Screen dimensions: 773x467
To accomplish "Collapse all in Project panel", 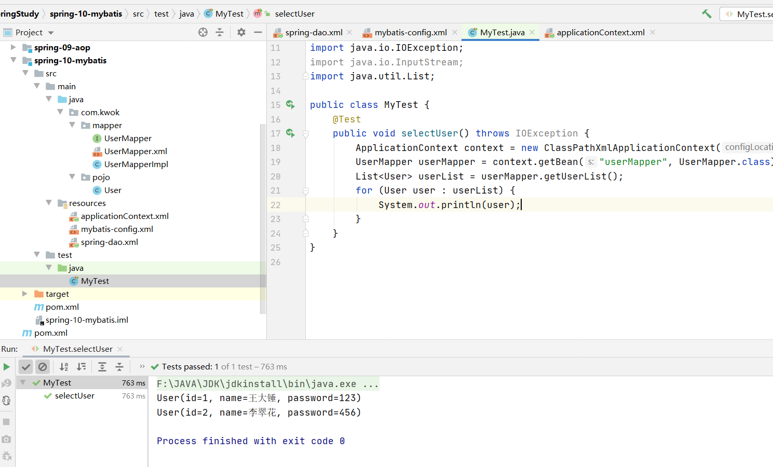I will click(220, 32).
